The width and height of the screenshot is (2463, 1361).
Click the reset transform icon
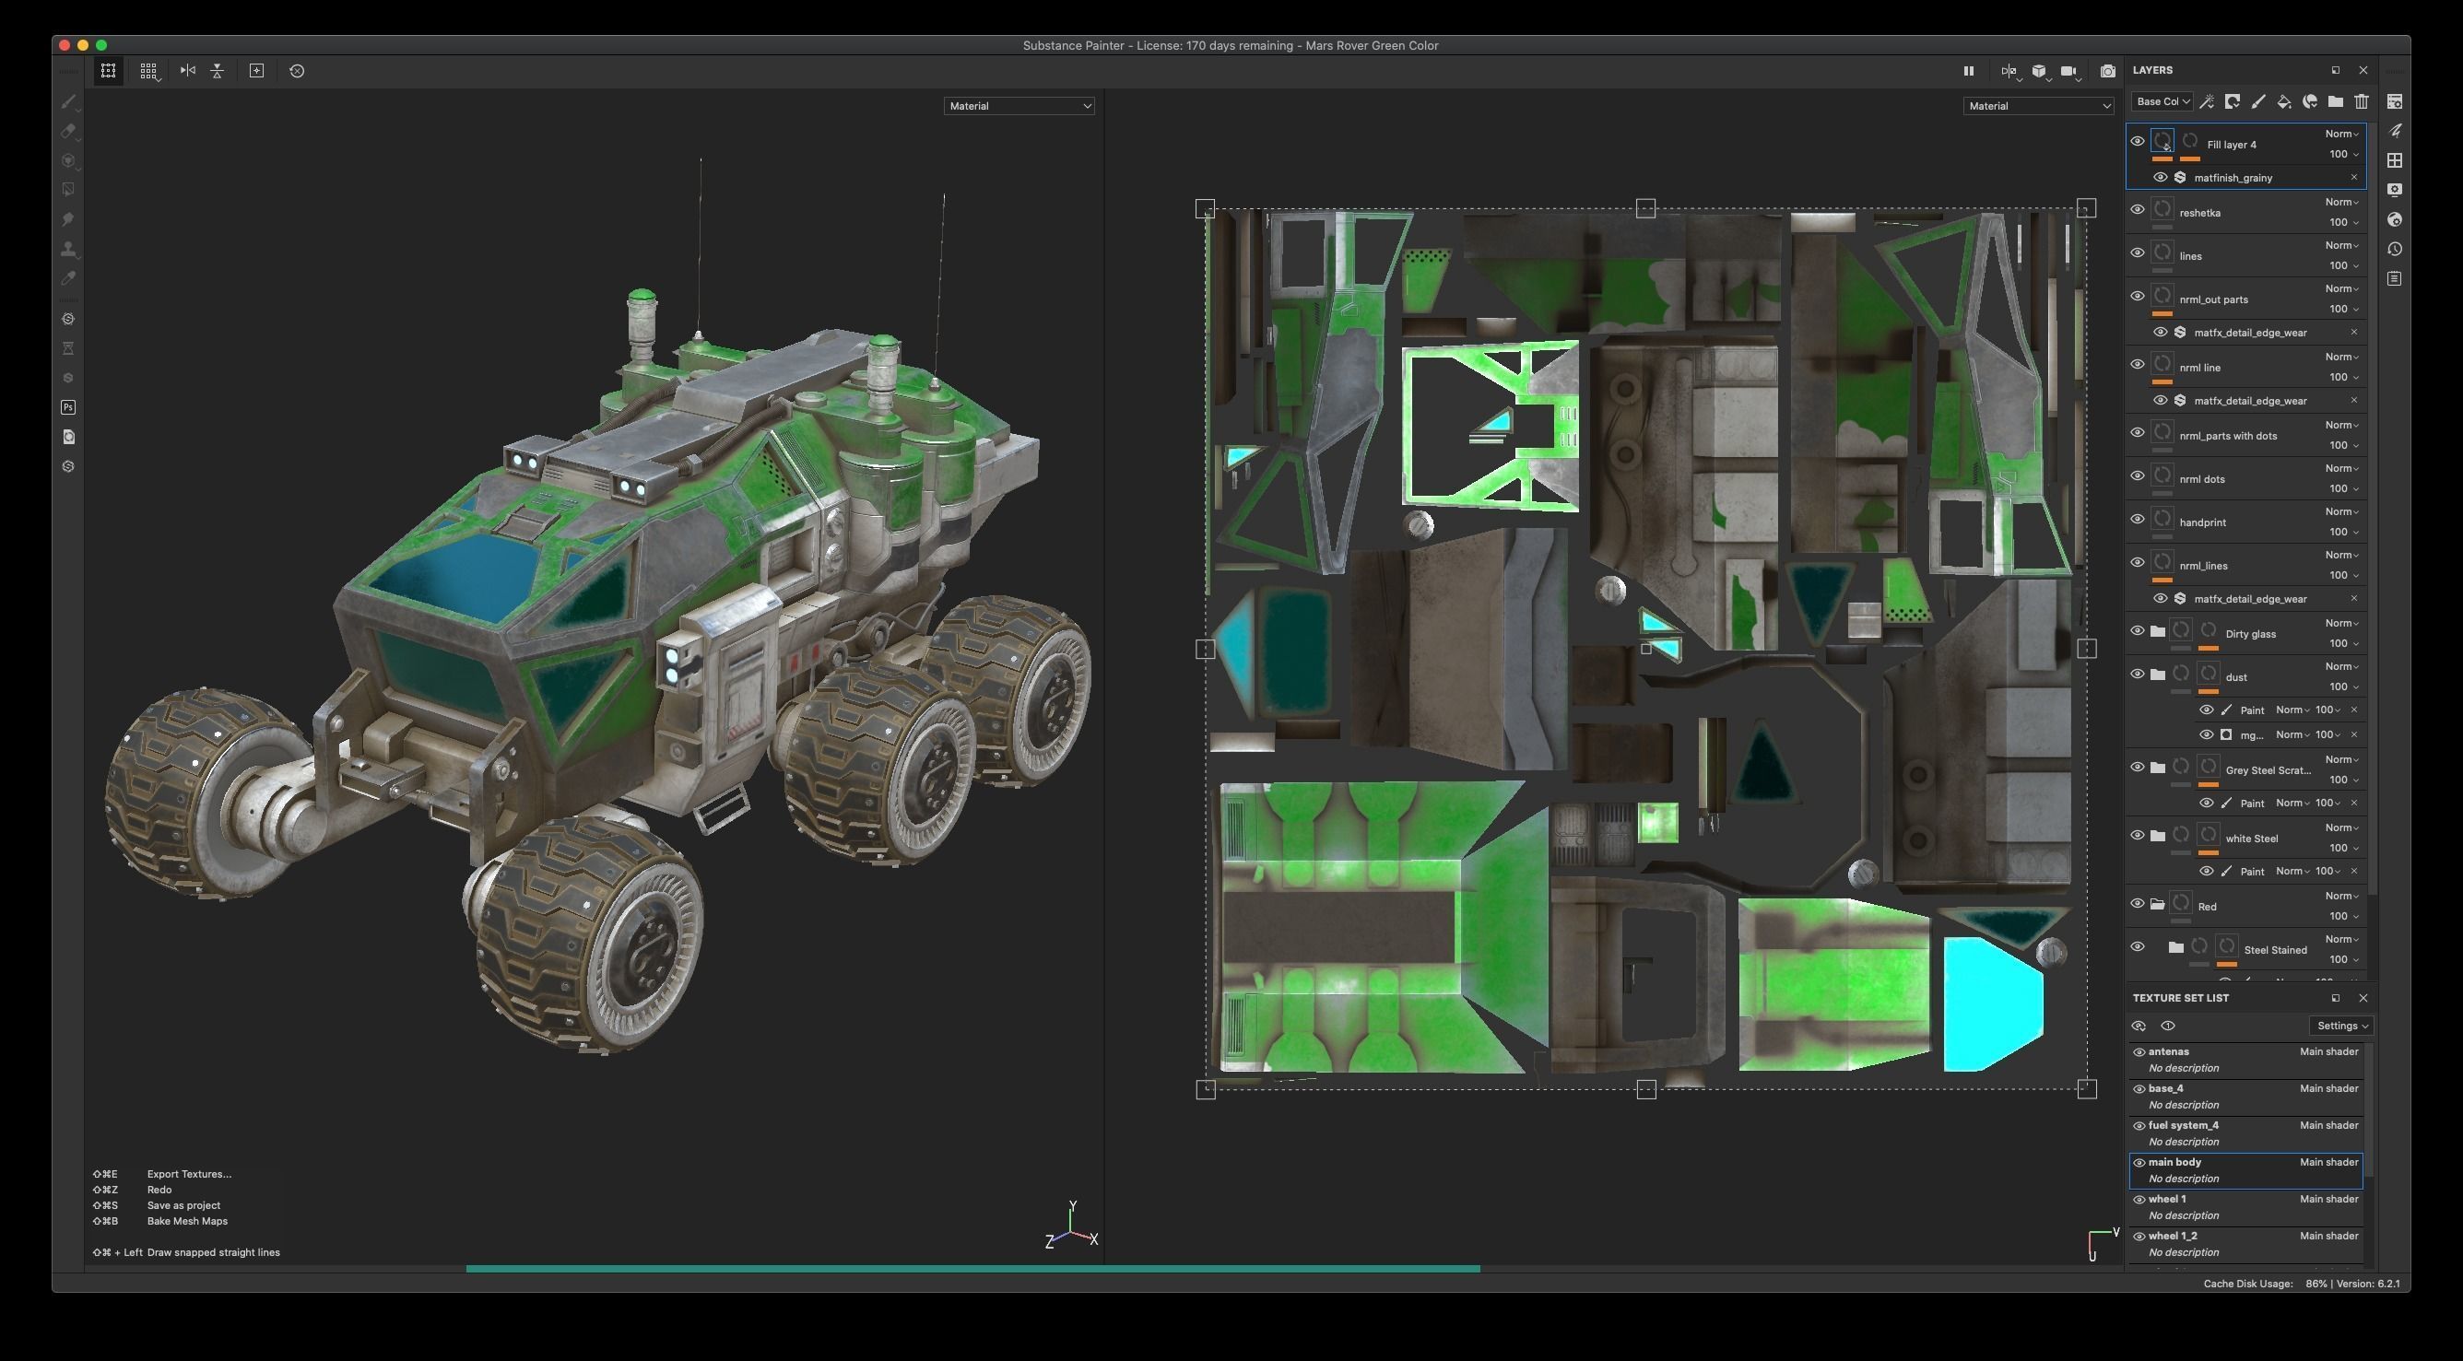(x=297, y=71)
